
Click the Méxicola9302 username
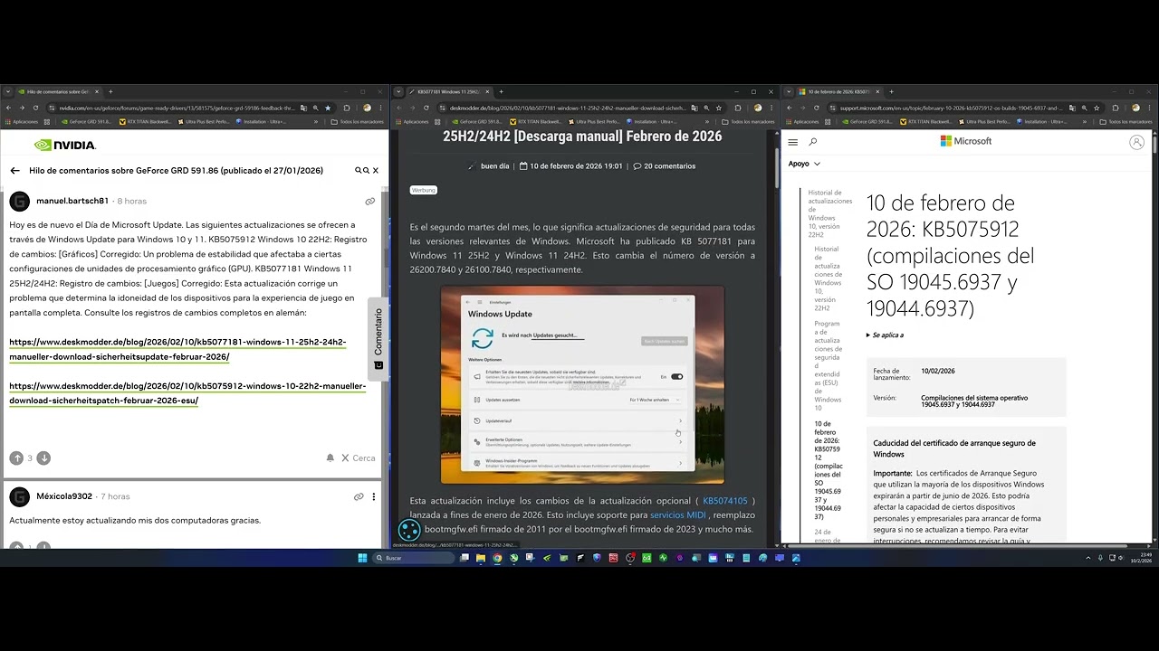coord(64,496)
